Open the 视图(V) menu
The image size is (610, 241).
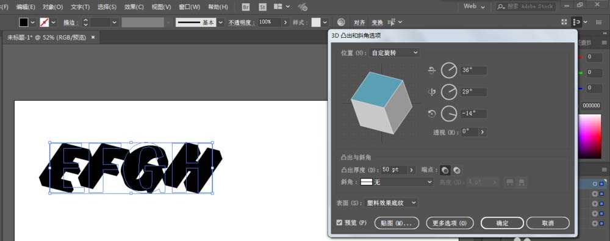(161, 7)
